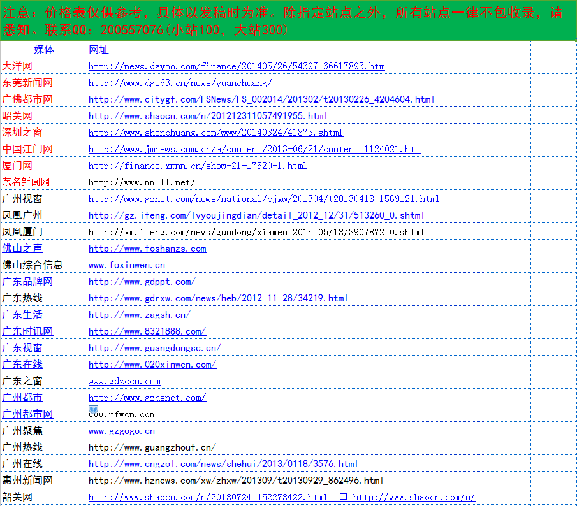Select the 广佛都市网 cell

pos(44,99)
